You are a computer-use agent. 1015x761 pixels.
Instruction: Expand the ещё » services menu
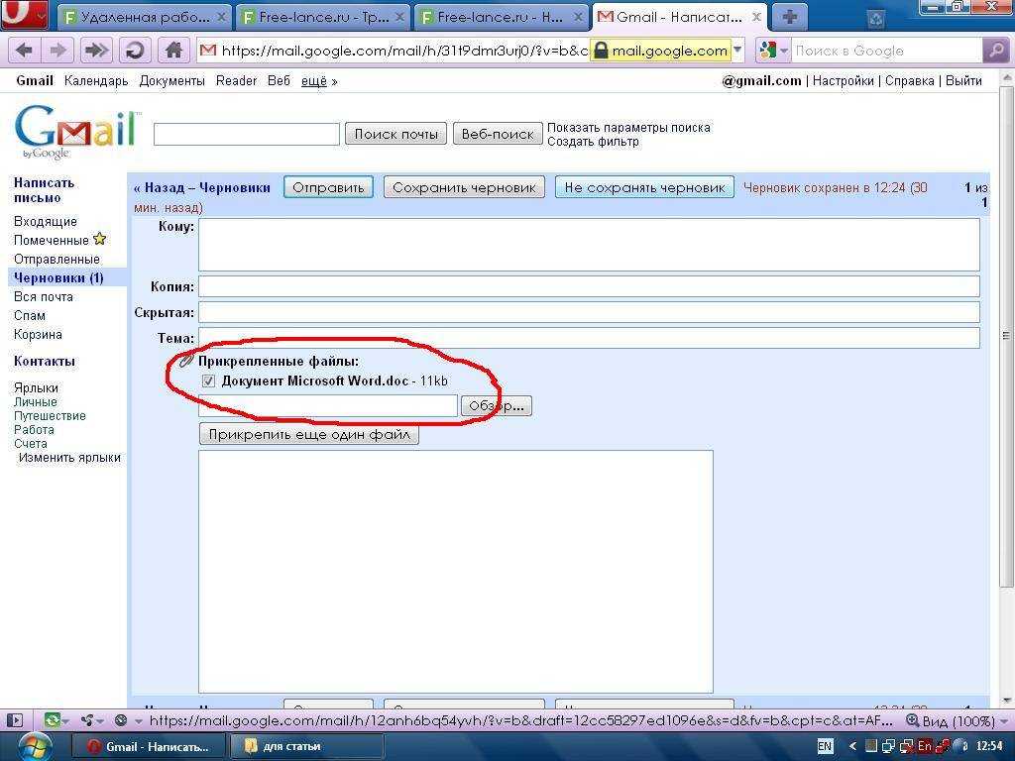pos(319,81)
